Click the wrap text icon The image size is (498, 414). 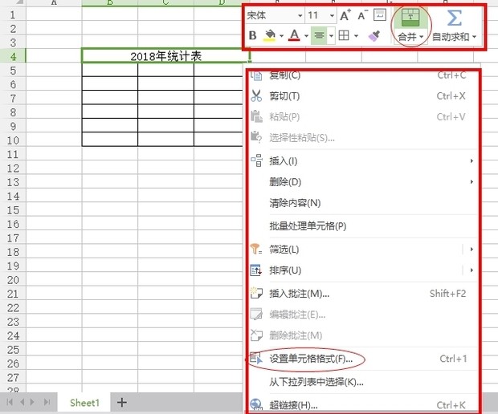(380, 14)
